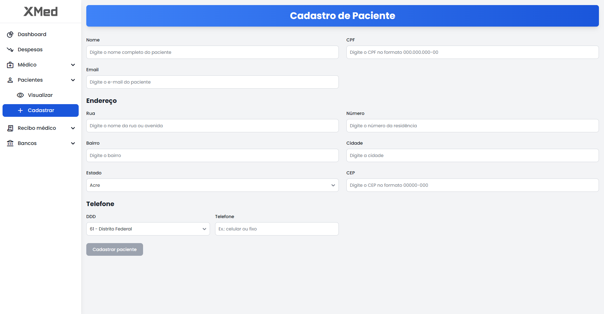
Task: Go to the Dashboard menu item
Action: tap(32, 35)
